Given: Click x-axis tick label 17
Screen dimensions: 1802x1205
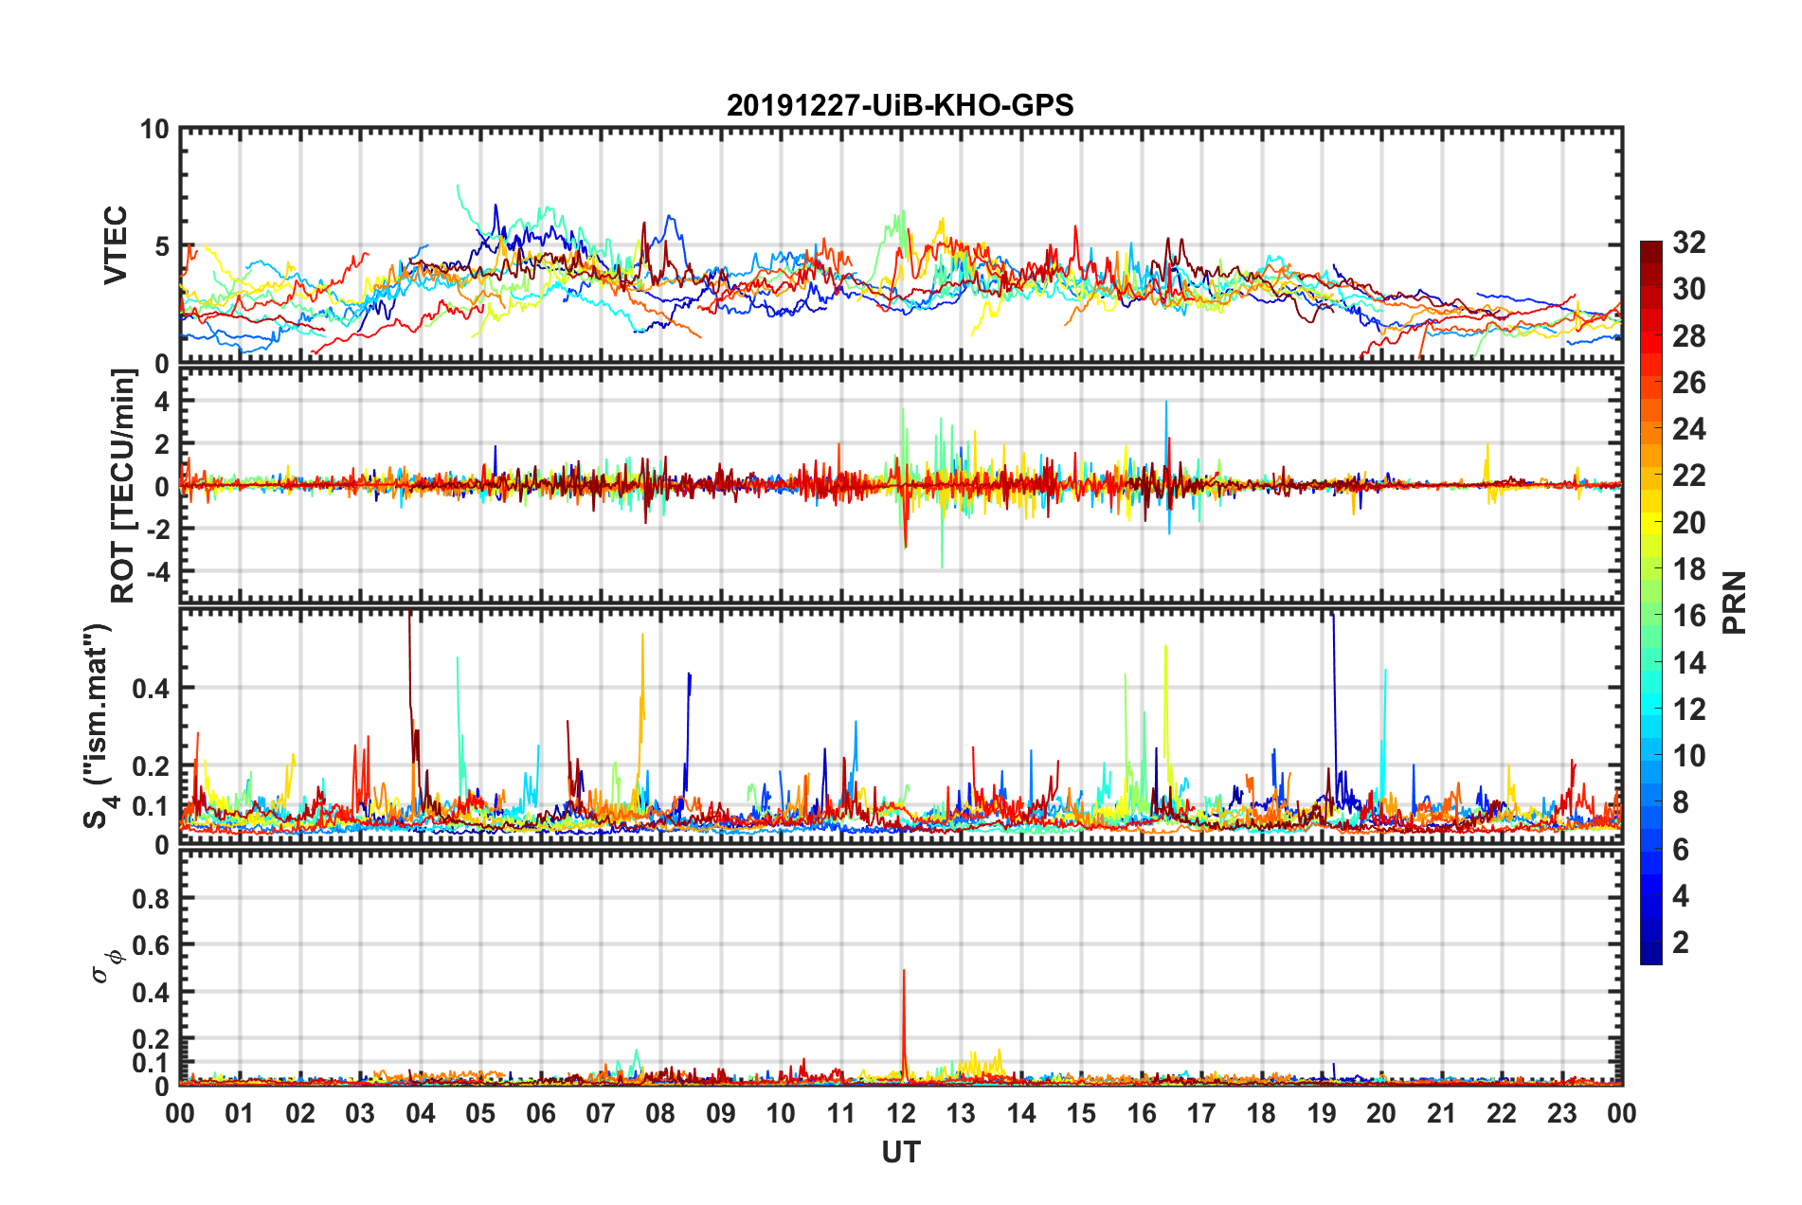Looking at the screenshot, I should (1201, 1113).
